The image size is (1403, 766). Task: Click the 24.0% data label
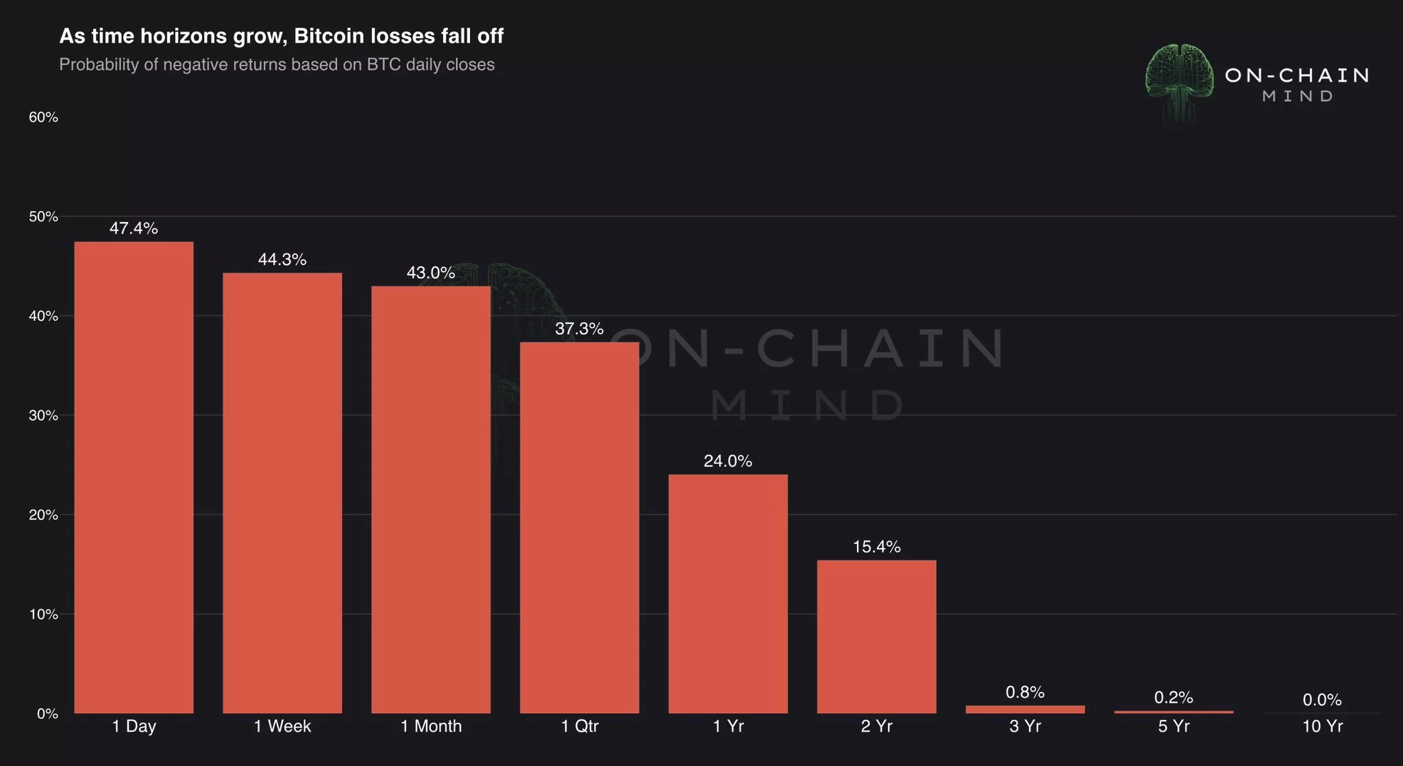[x=728, y=461]
